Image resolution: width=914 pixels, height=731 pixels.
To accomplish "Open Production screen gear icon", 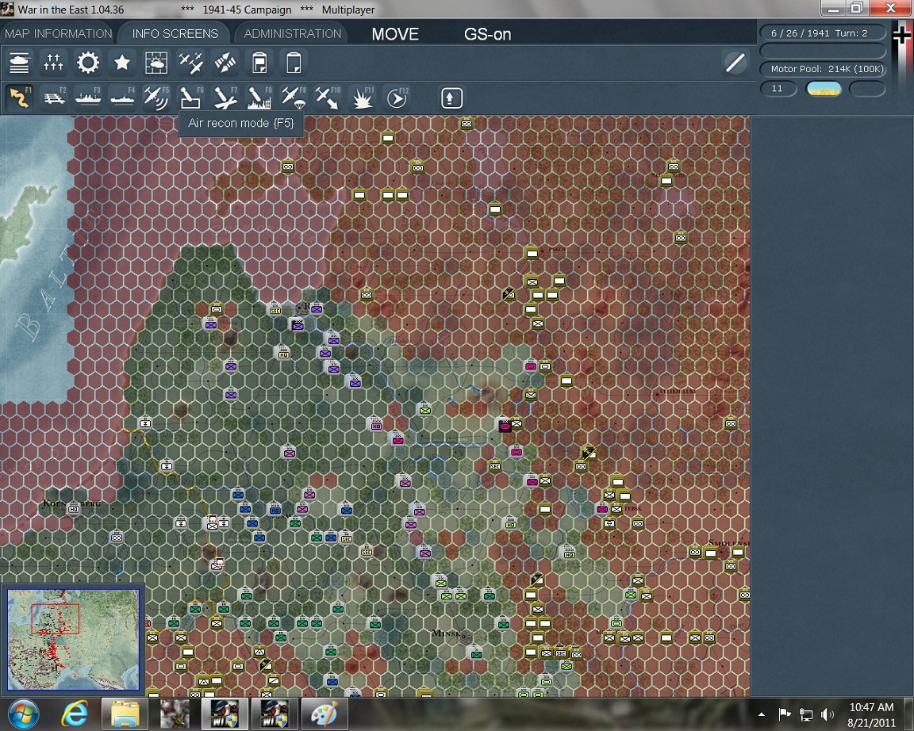I will point(88,63).
